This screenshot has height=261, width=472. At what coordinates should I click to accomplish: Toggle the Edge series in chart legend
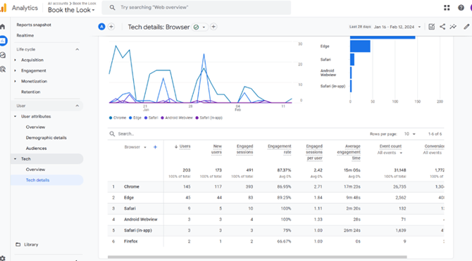pos(135,118)
